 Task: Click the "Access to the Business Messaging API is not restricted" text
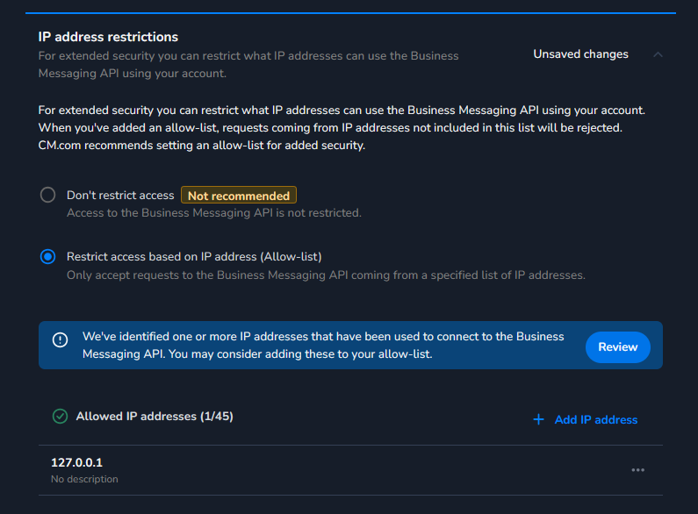coord(213,212)
